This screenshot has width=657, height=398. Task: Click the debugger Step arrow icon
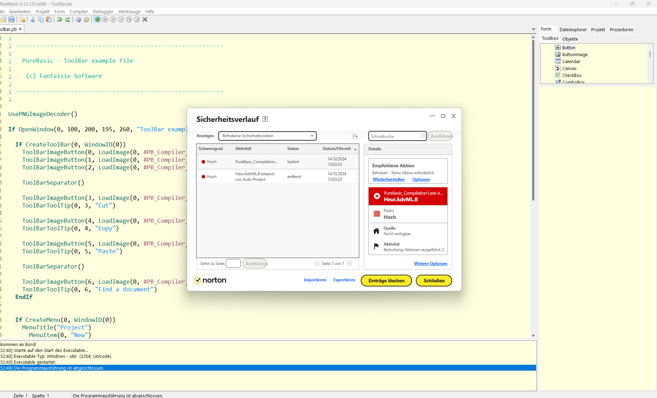(x=121, y=19)
